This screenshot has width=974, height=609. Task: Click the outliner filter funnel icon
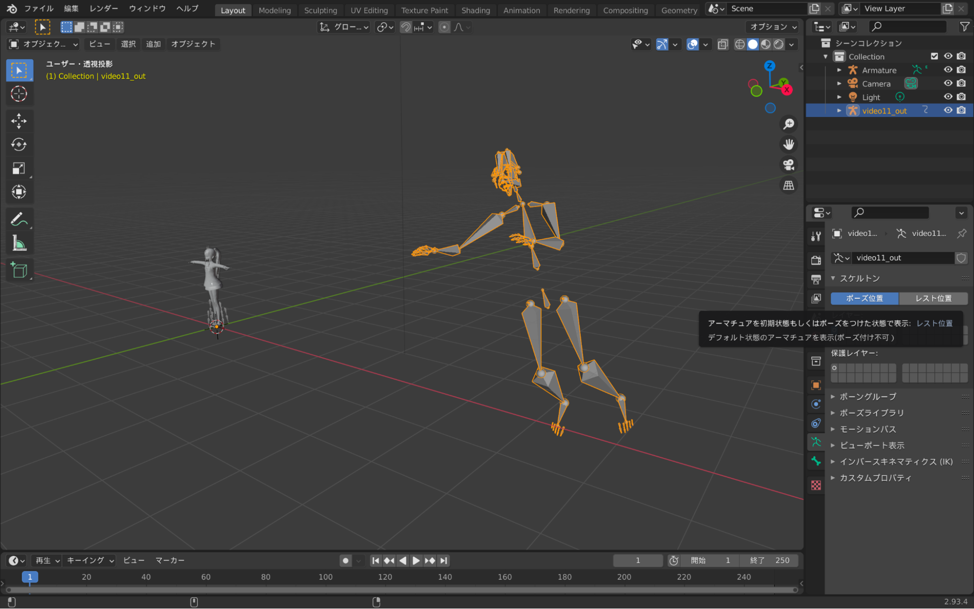(x=964, y=27)
